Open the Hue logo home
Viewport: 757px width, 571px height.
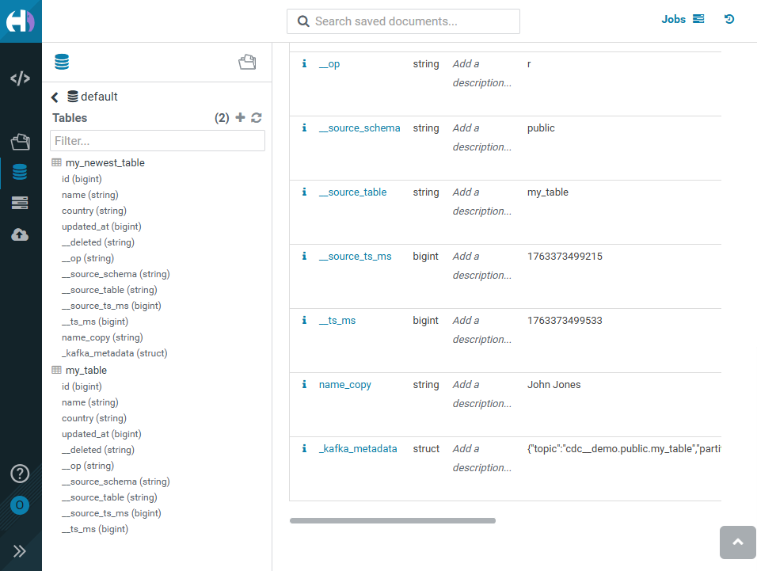pos(21,21)
